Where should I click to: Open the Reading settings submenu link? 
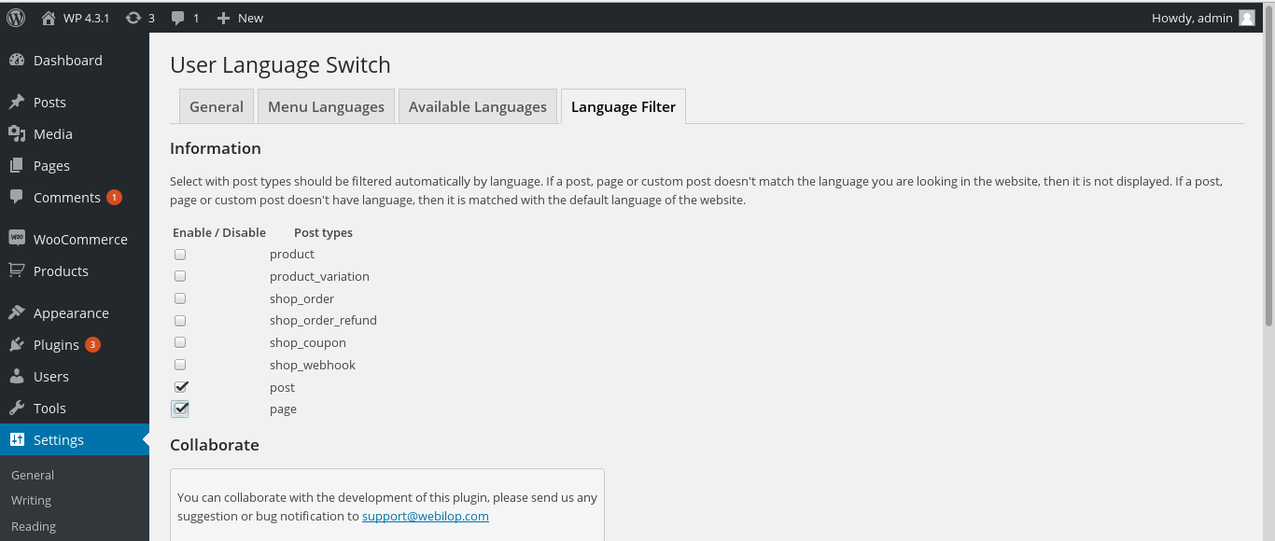click(34, 527)
